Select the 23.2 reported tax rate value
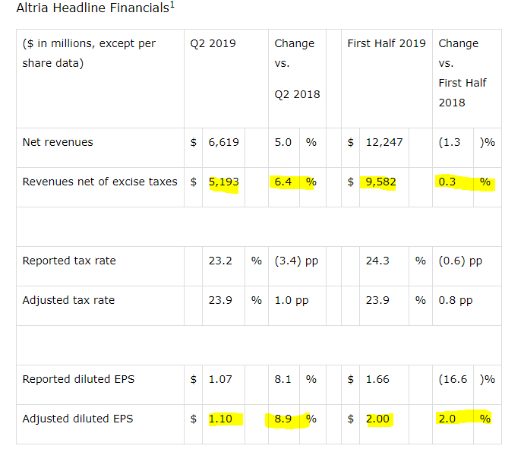The width and height of the screenshot is (524, 449). (220, 261)
